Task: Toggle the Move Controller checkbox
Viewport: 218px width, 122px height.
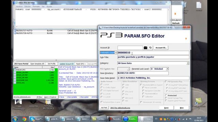Action: [x=143, y=88]
